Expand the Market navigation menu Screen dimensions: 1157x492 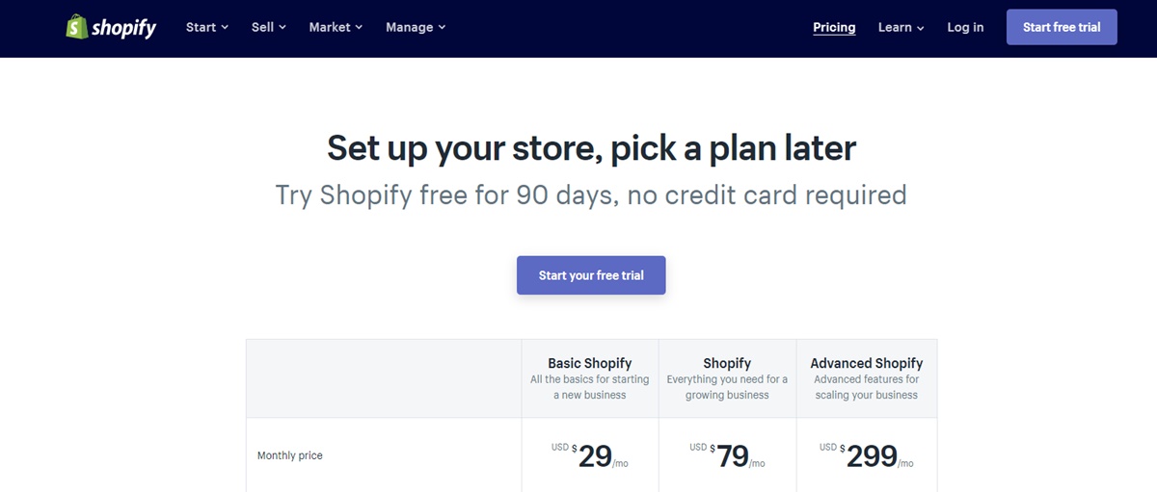(x=335, y=27)
